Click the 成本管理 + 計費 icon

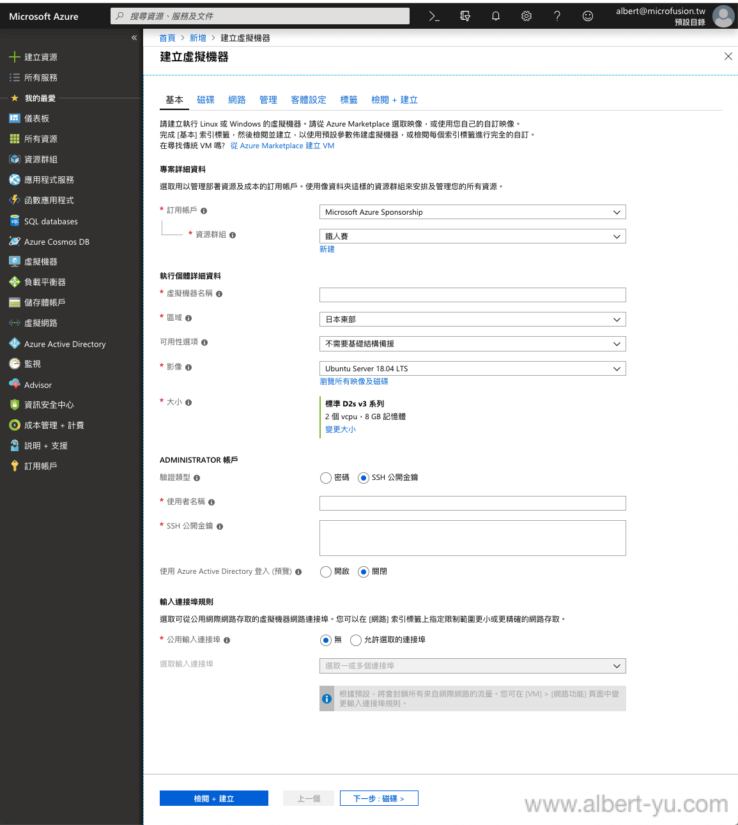pos(15,425)
